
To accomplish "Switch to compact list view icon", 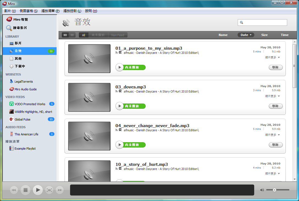I will (72, 35).
